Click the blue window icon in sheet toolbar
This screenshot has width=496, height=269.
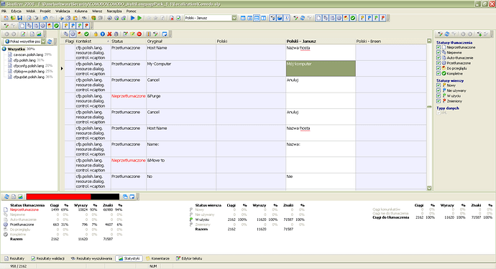165,34
